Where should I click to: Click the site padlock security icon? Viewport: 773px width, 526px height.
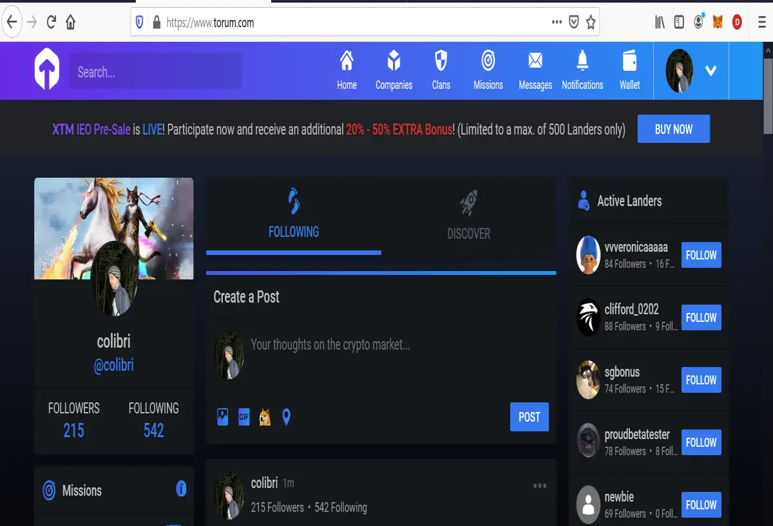(156, 23)
